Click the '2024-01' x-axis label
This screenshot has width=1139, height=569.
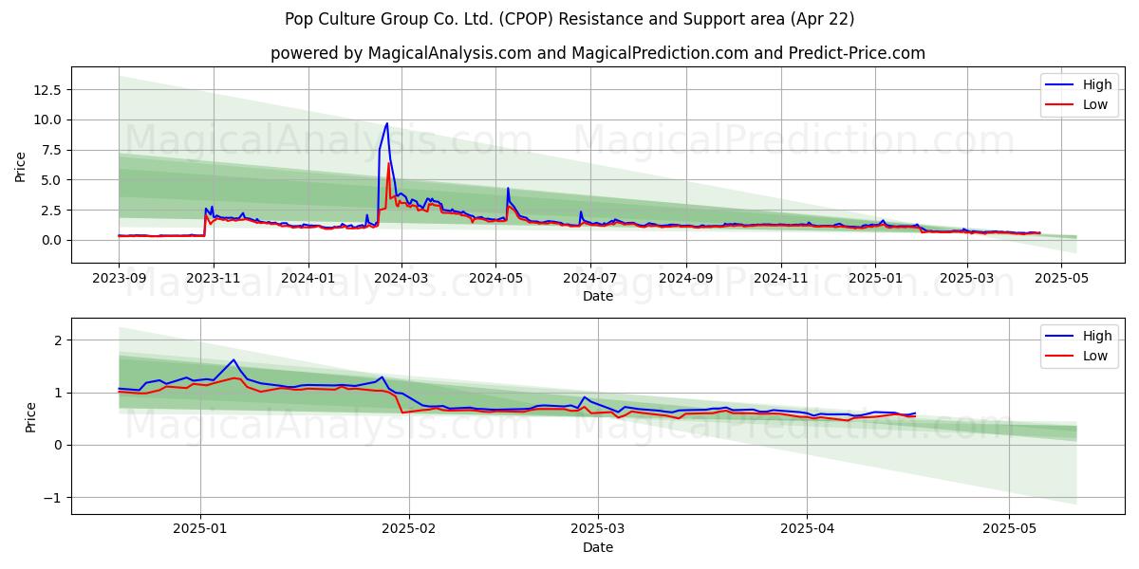point(308,279)
